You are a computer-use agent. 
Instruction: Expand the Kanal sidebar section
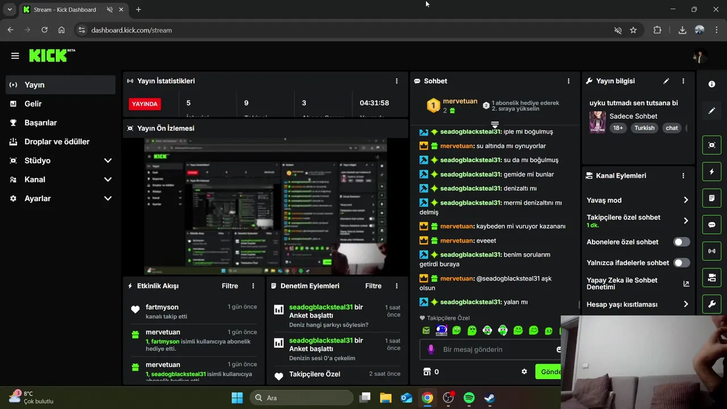(61, 180)
